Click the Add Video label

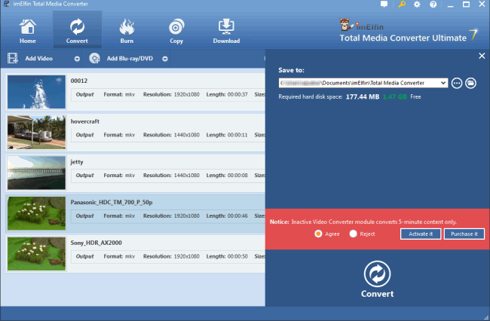point(38,58)
